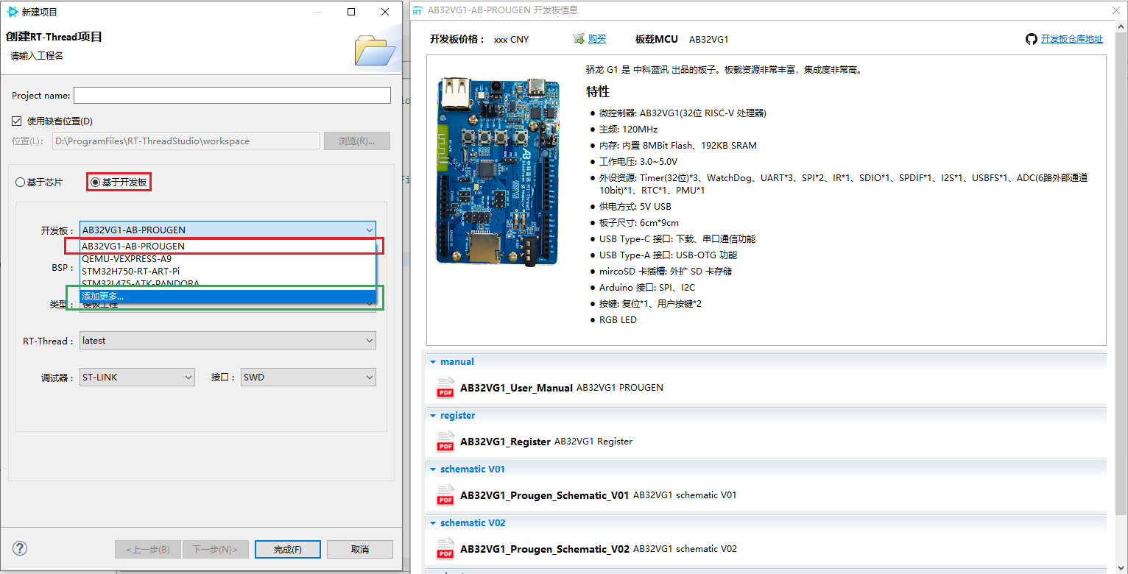The width and height of the screenshot is (1128, 574).
Task: Click the PDF icon for AB32VG1_Prougen_Schematic_V01
Action: [x=445, y=495]
